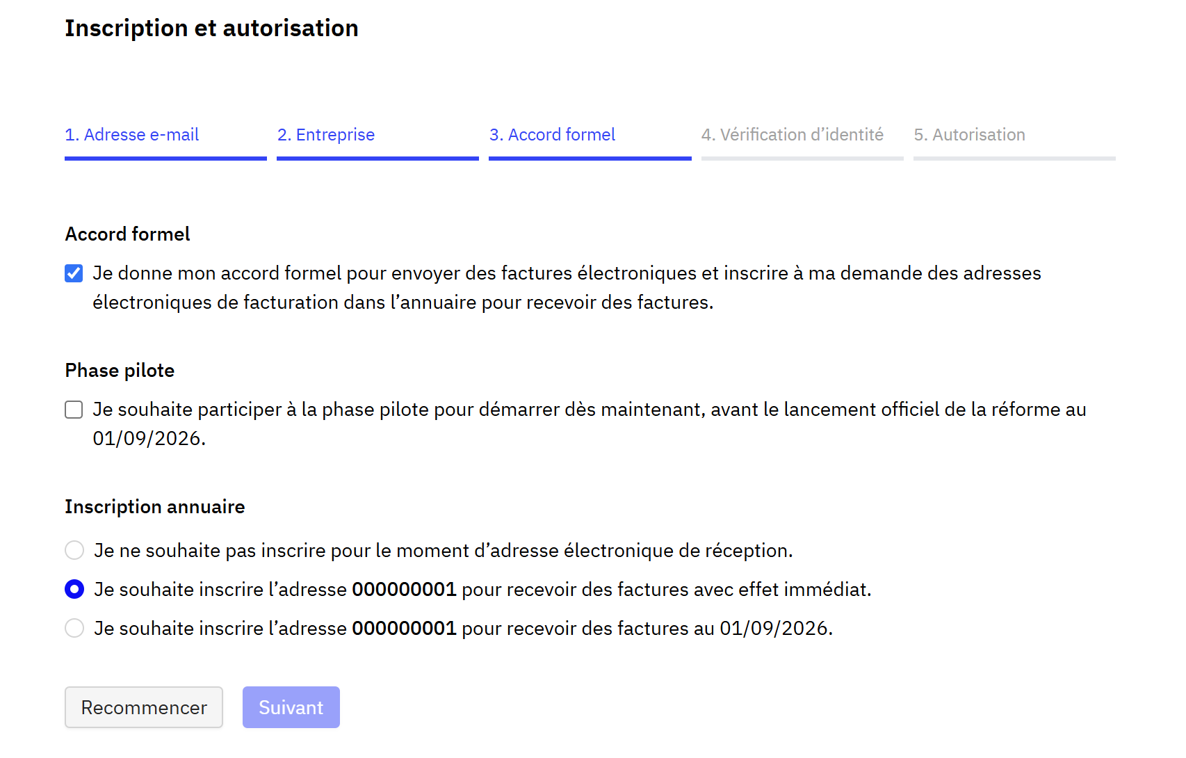Select the no reception address radio option
This screenshot has height=758, width=1186.
[x=74, y=550]
